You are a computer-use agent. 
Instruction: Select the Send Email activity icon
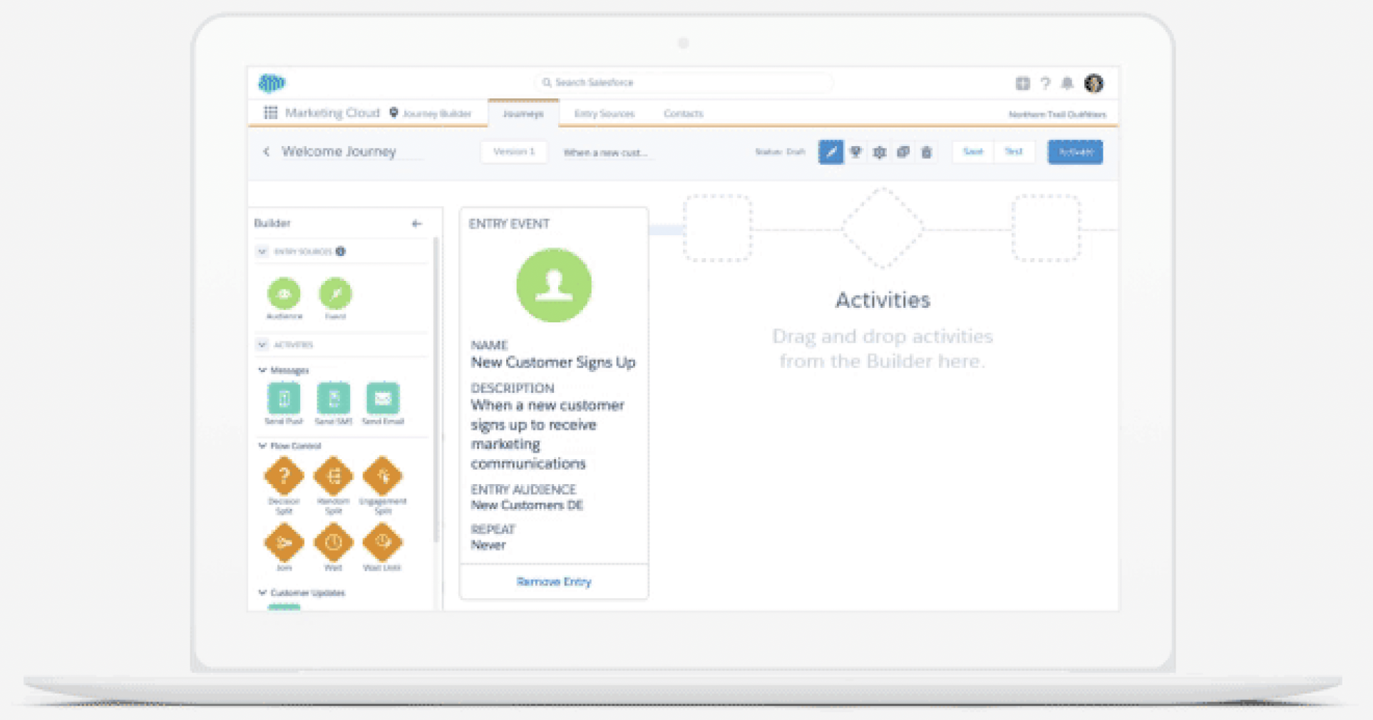pyautogui.click(x=383, y=398)
